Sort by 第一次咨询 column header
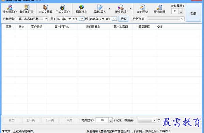The width and height of the screenshot is (204, 133). click(121, 27)
